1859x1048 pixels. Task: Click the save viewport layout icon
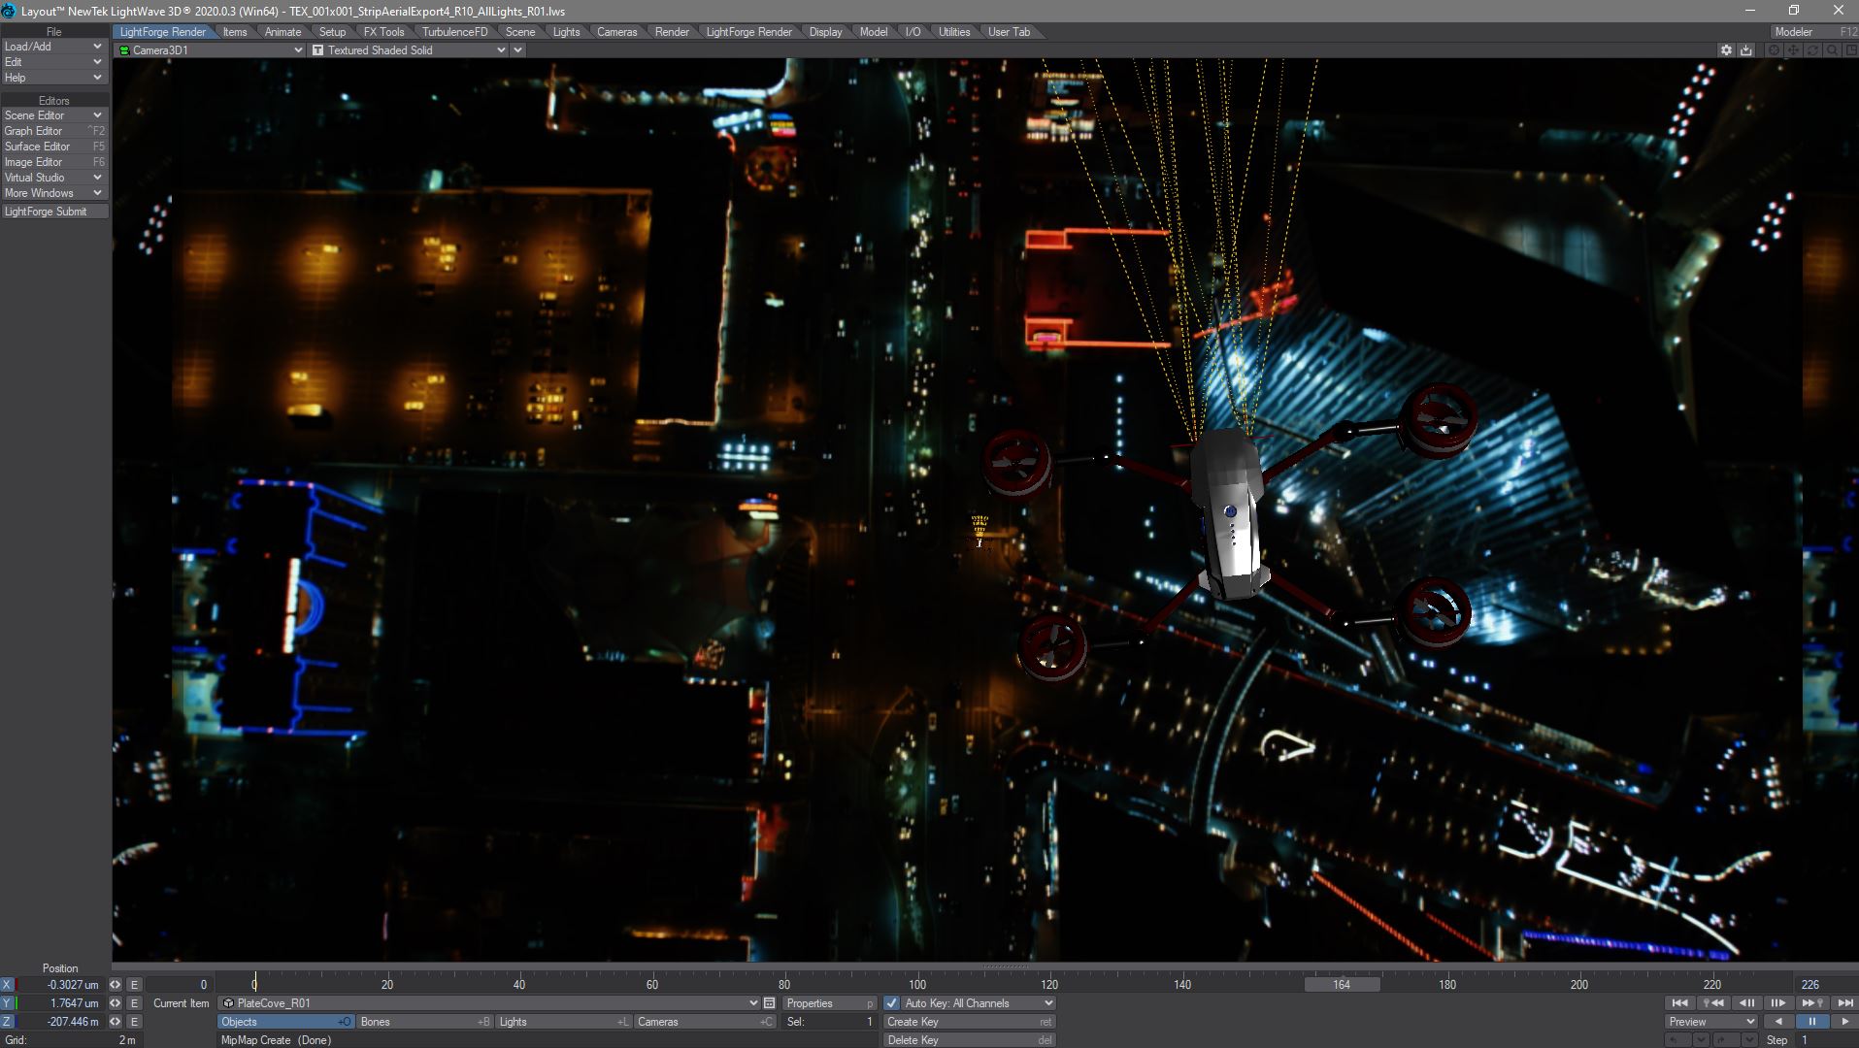(1746, 50)
